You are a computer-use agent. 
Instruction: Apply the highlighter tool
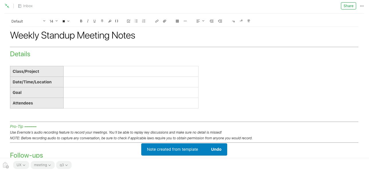109,21
